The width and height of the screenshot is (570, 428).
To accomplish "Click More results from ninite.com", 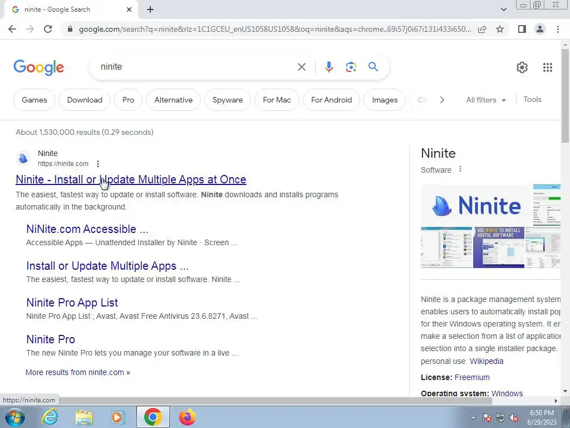I will 78,372.
